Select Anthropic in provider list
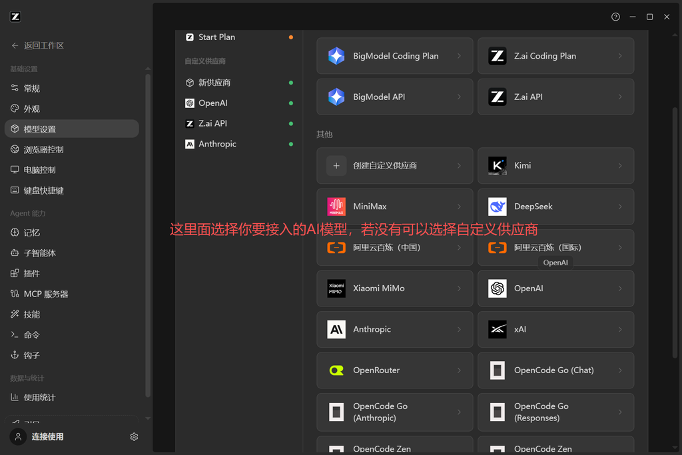Viewport: 682px width, 455px height. (x=239, y=144)
